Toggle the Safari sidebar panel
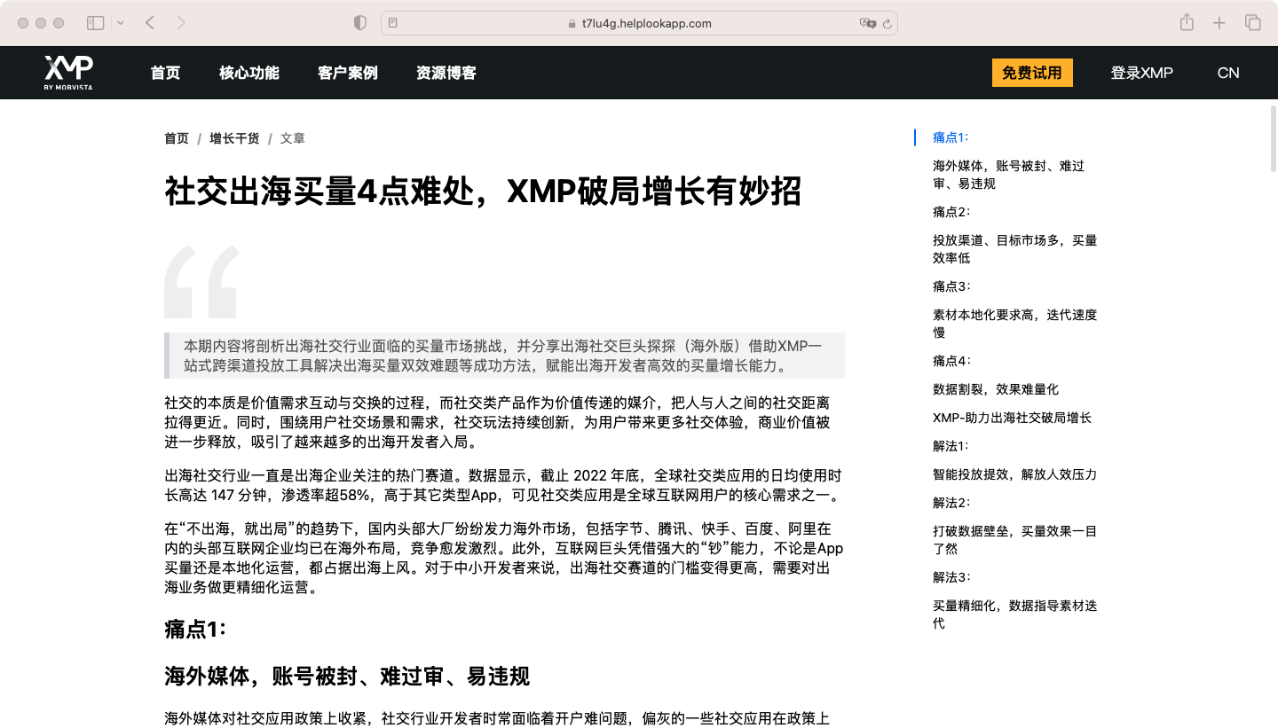1278x728 pixels. (x=95, y=23)
